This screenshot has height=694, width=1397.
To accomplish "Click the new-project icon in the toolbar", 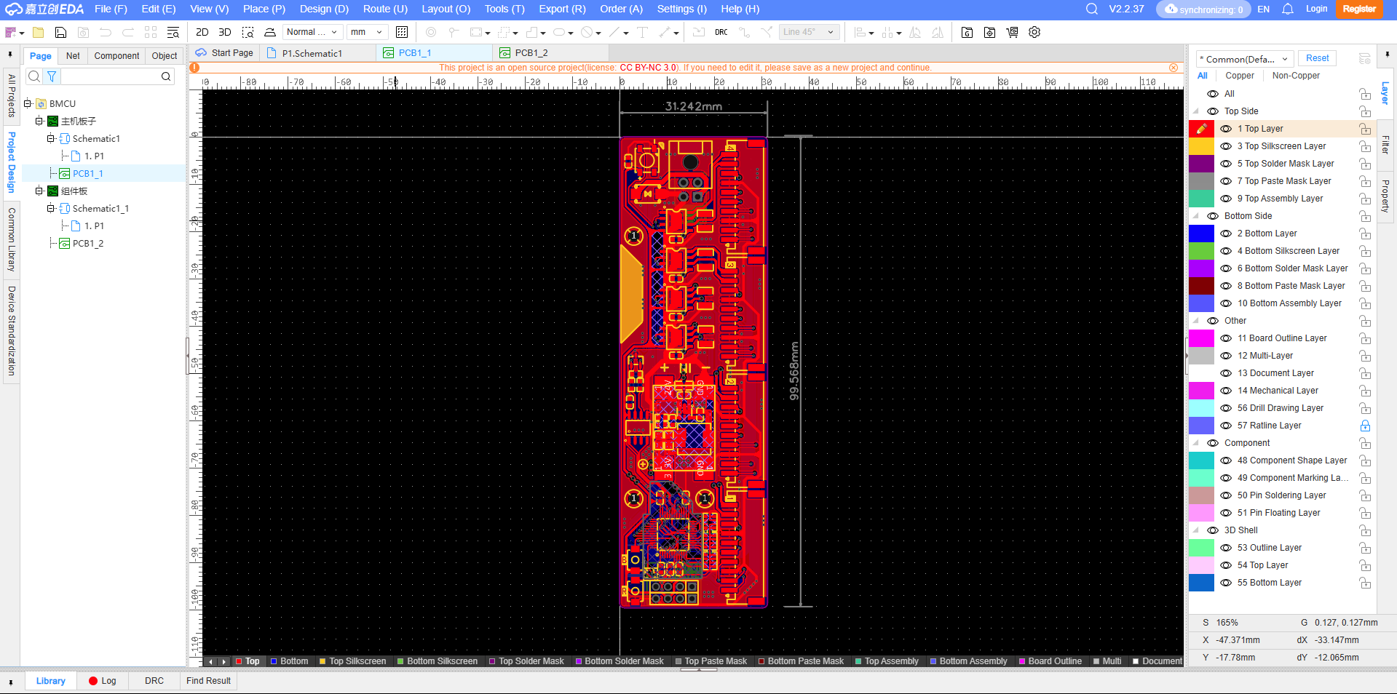I will pyautogui.click(x=11, y=32).
